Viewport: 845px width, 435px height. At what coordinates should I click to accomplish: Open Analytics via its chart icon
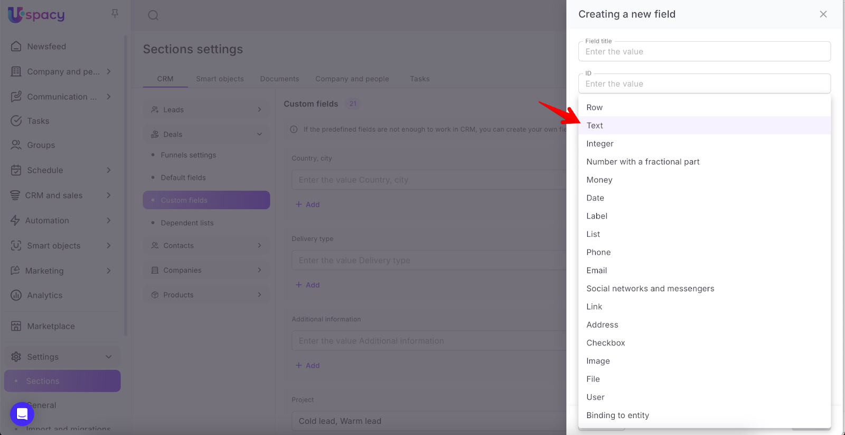pos(16,295)
